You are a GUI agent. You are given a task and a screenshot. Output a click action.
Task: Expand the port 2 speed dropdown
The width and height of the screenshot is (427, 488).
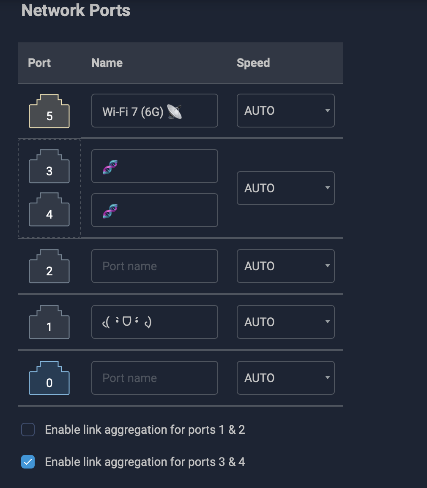285,266
